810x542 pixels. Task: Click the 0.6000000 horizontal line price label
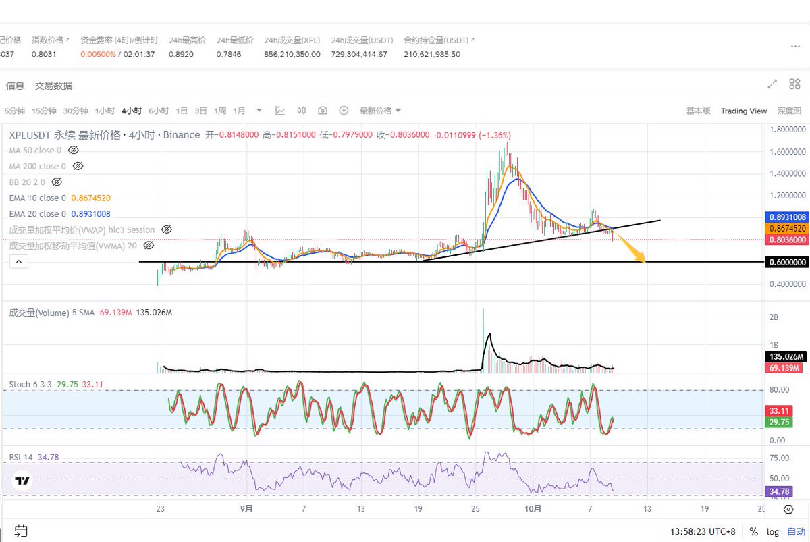(x=787, y=263)
